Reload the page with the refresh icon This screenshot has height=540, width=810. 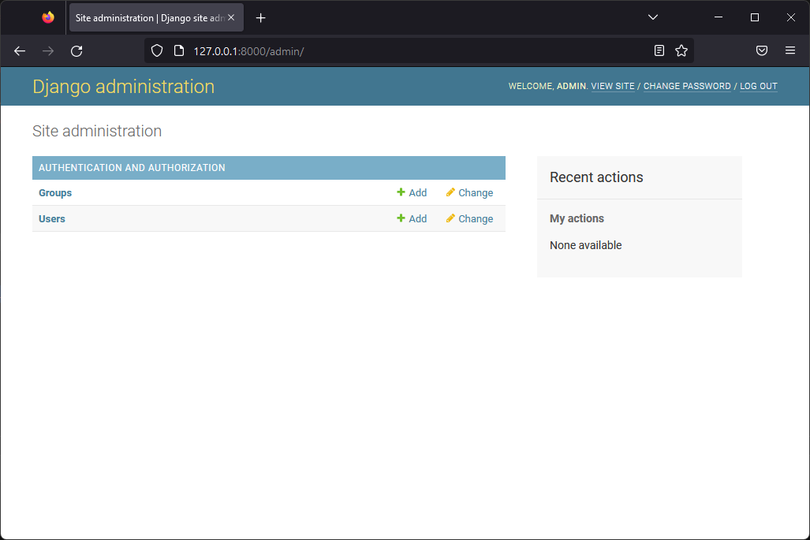click(x=77, y=50)
